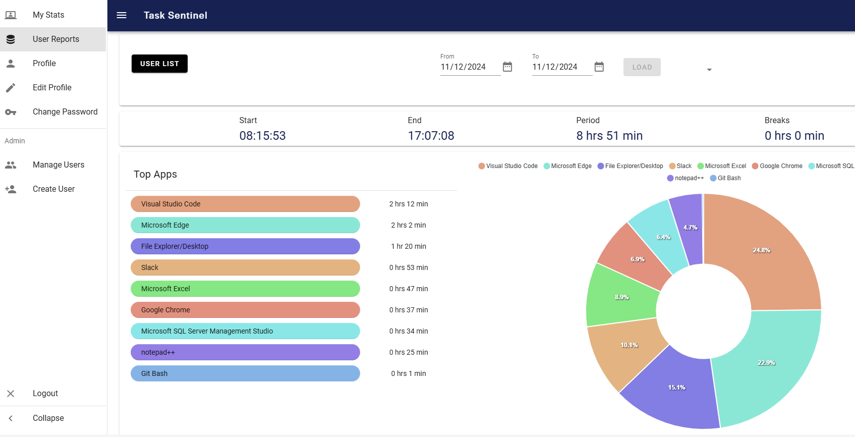This screenshot has height=437, width=855.
Task: Toggle Git Bash series in legend
Action: (725, 178)
